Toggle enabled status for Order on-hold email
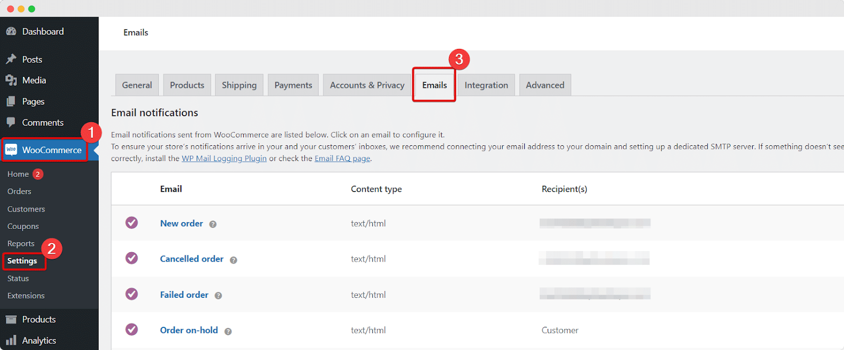 [132, 329]
